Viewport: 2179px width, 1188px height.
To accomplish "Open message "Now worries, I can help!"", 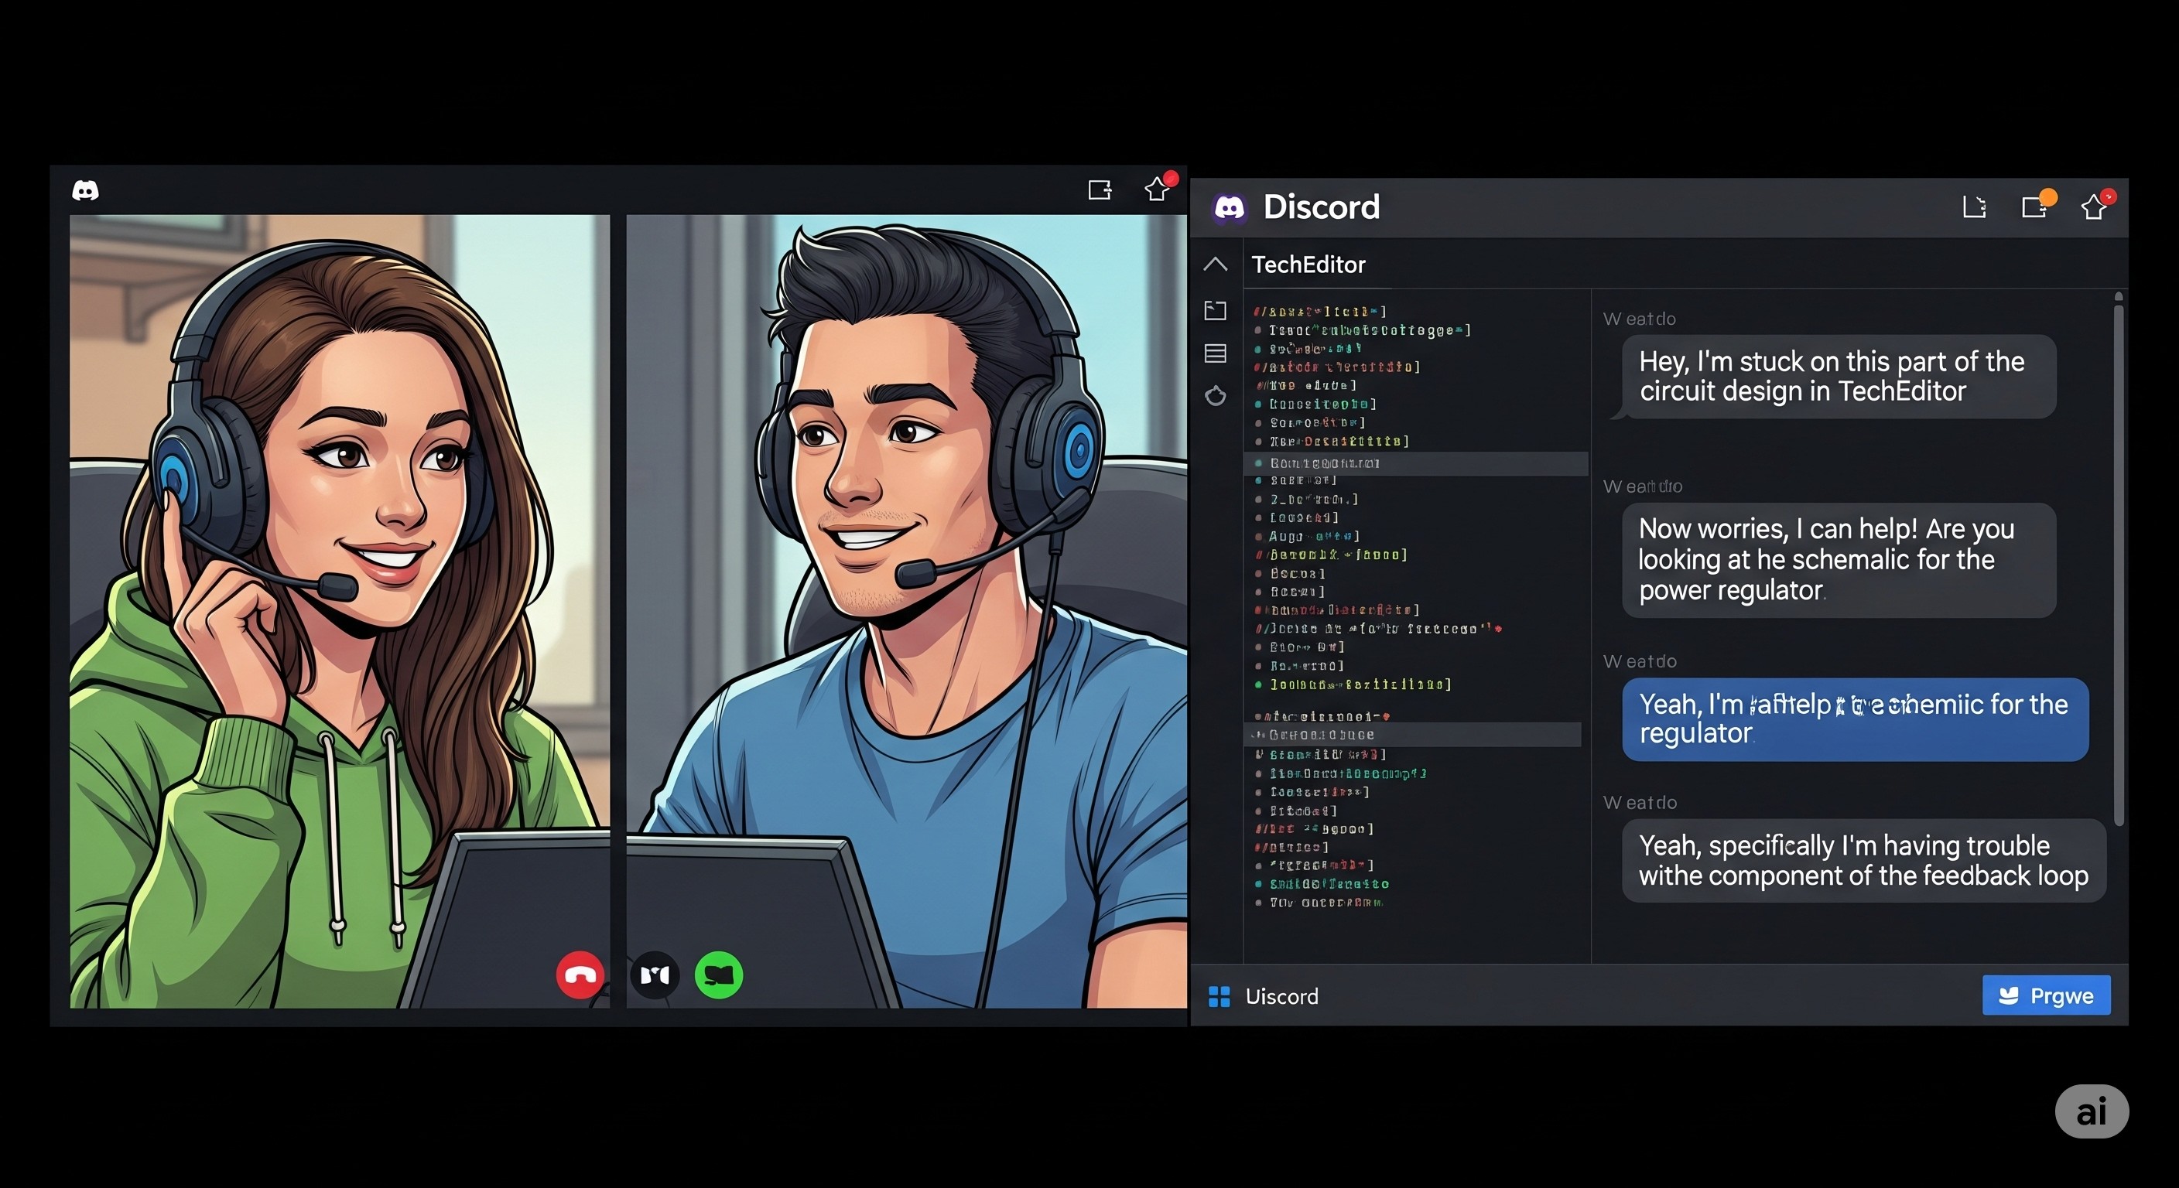I will 1839,560.
